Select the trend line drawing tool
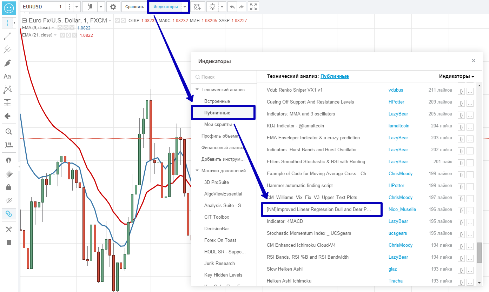This screenshot has width=489, height=292. click(8, 36)
